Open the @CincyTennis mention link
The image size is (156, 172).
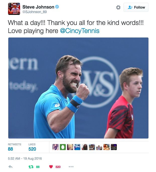(x=80, y=31)
